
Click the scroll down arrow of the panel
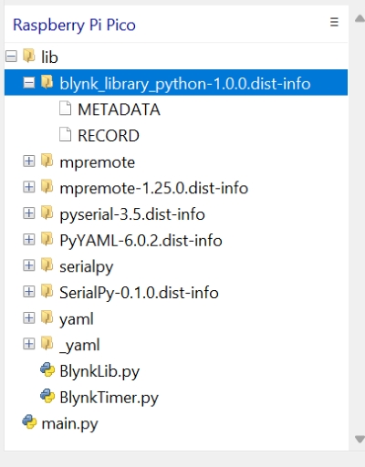pyautogui.click(x=360, y=439)
